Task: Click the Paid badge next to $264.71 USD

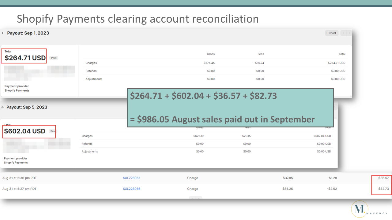Action: 54,58
